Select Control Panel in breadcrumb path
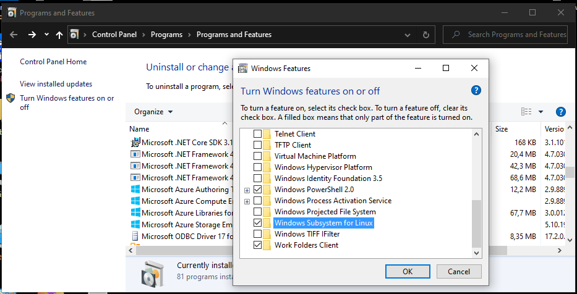Viewport: 577px width, 294px height. (x=114, y=35)
